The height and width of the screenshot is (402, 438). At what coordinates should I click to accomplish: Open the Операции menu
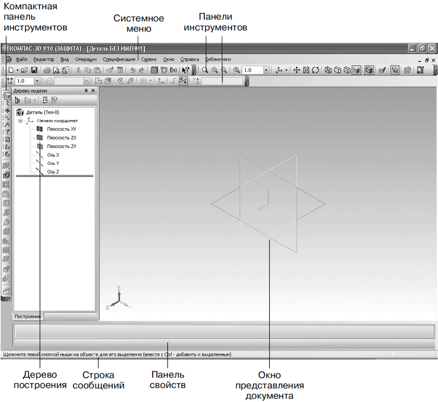[86, 59]
